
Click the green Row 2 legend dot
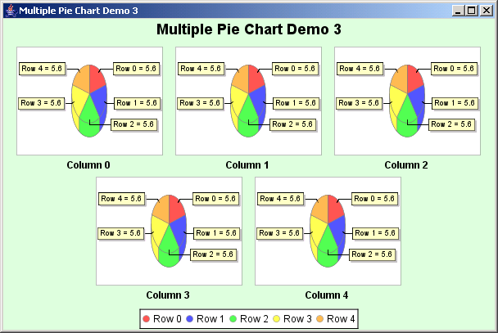click(x=233, y=318)
